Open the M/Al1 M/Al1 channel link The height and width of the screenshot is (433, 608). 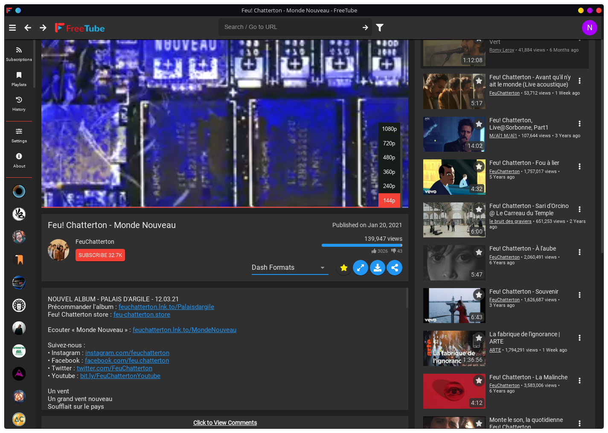coord(503,136)
